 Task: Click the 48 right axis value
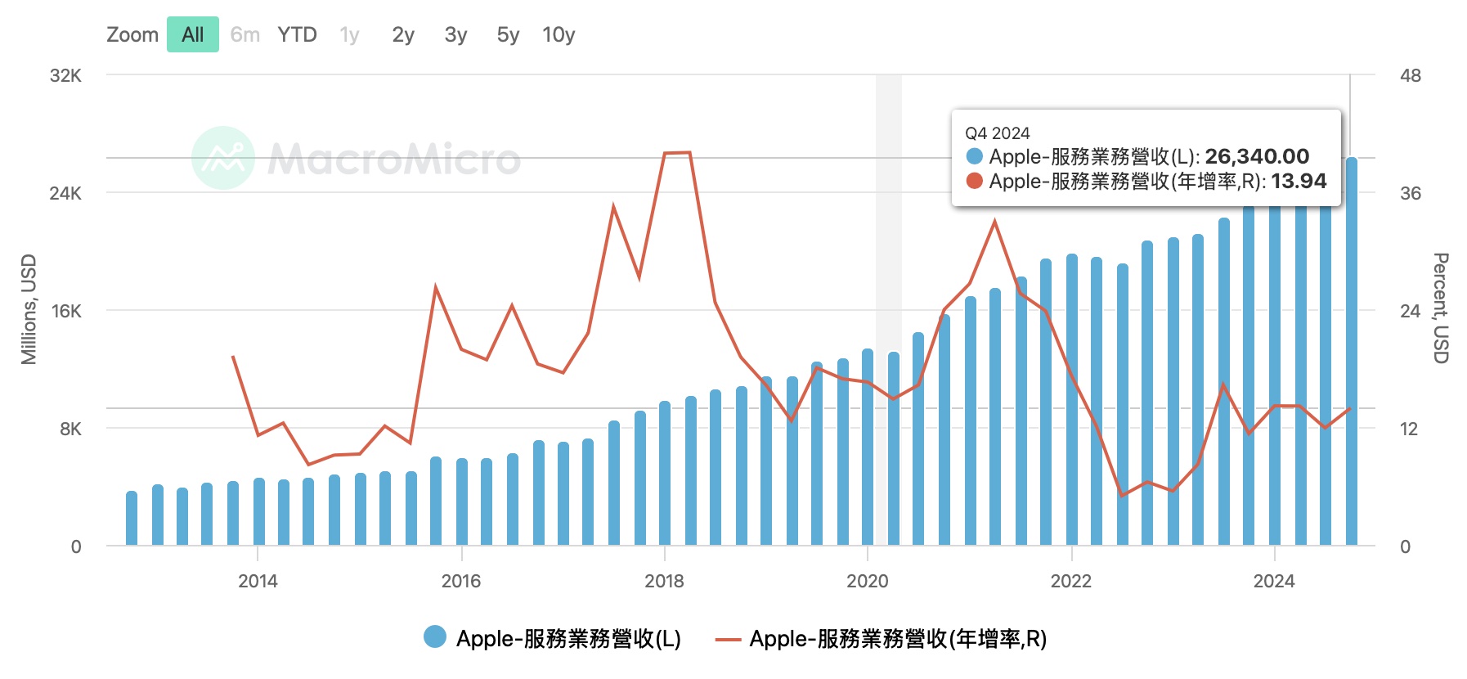(1411, 75)
